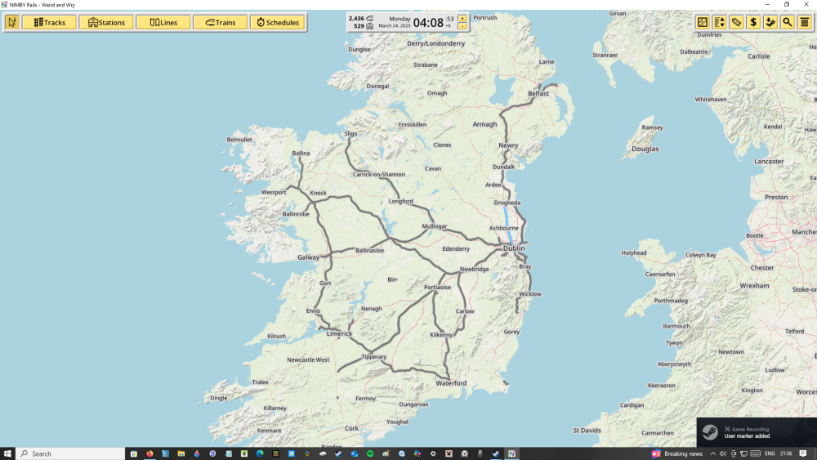Screen dimensions: 817x460
Task: Select the pointer cursor tool
Action: click(x=12, y=22)
